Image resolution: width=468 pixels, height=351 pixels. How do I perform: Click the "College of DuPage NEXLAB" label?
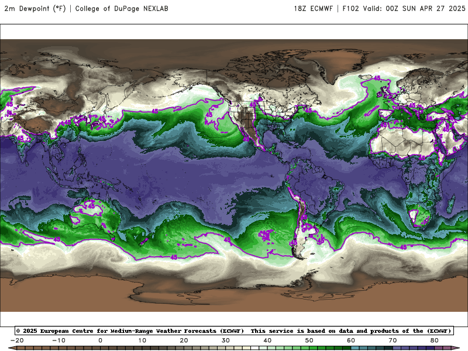pos(122,8)
